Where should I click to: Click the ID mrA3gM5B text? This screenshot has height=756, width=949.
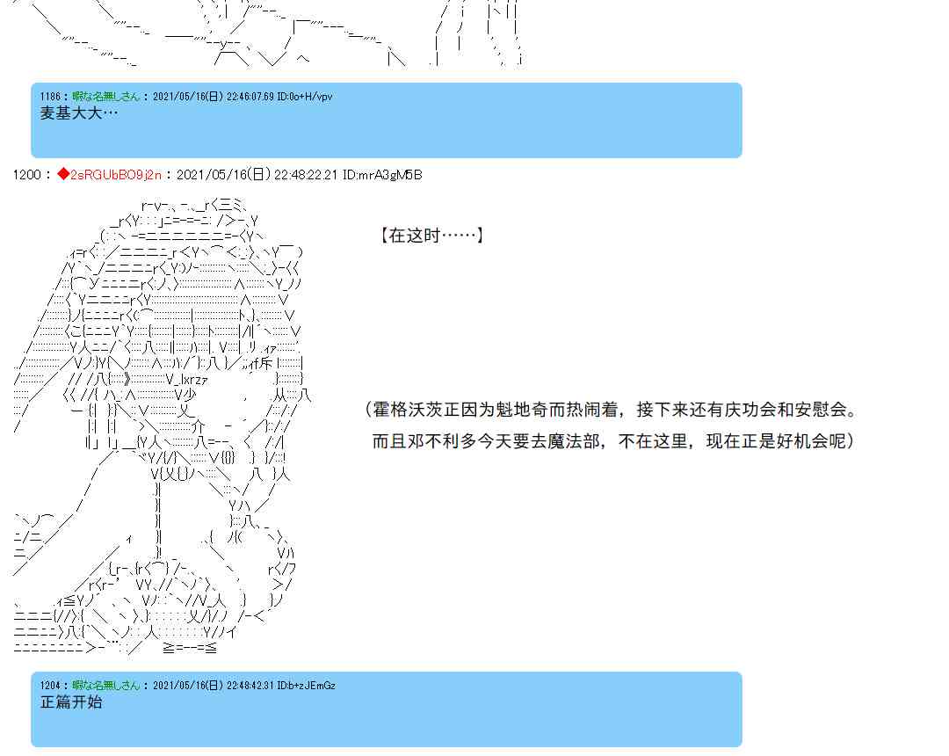point(382,175)
